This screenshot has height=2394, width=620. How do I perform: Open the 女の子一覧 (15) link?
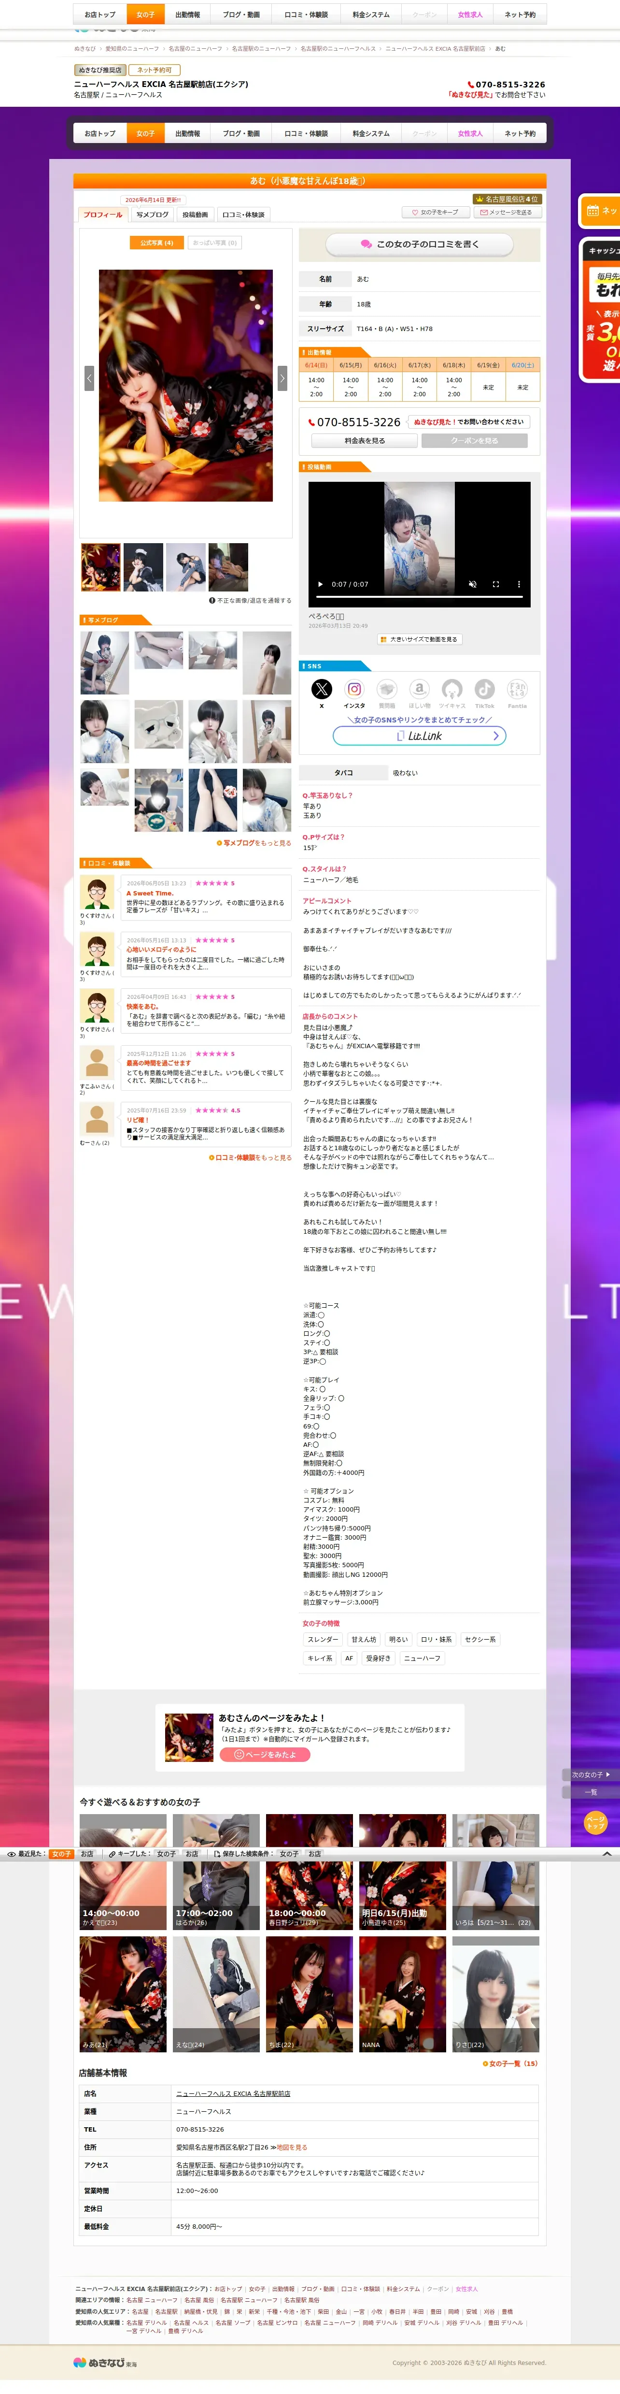(x=510, y=2064)
